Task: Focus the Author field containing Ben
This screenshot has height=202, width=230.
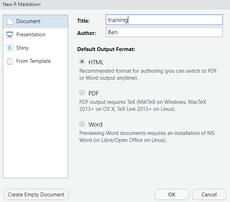Action: click(164, 32)
